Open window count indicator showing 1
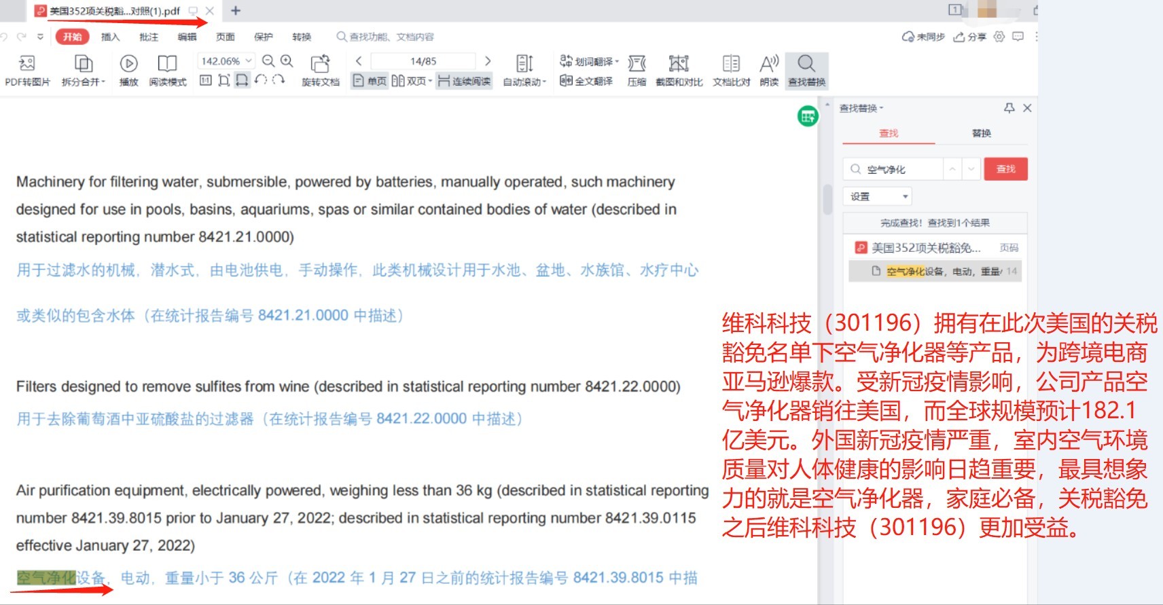This screenshot has width=1163, height=605. coord(955,10)
